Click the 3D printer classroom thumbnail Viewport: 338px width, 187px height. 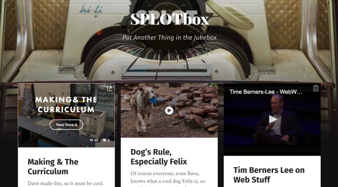[x=66, y=115]
